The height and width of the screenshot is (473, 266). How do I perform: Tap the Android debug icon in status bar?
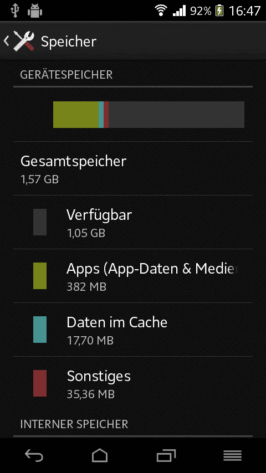35,11
